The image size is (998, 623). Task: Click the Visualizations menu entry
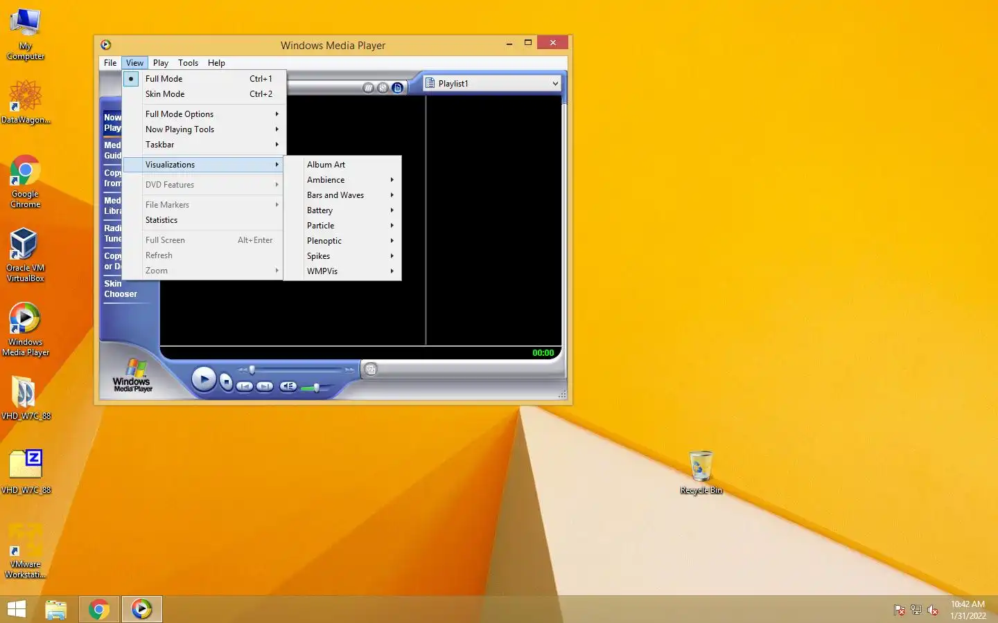point(204,165)
